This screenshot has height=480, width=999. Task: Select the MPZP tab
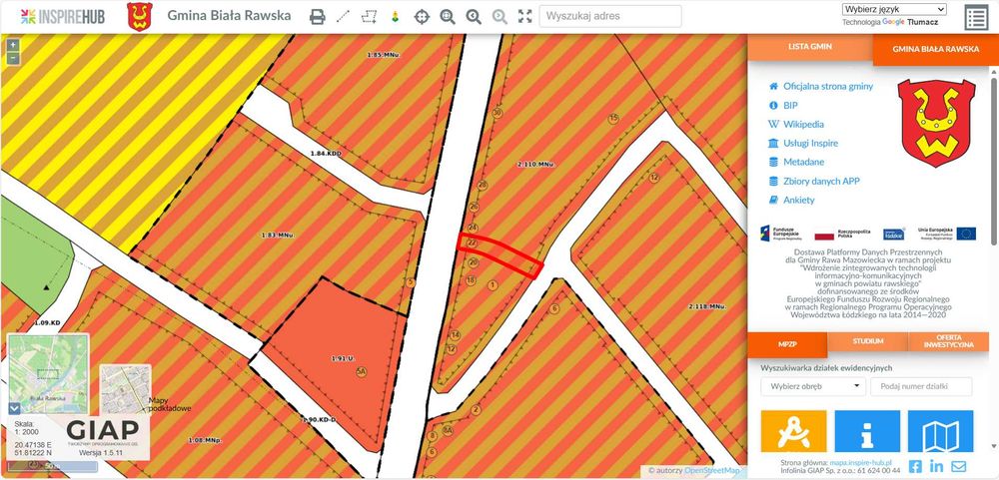(787, 342)
